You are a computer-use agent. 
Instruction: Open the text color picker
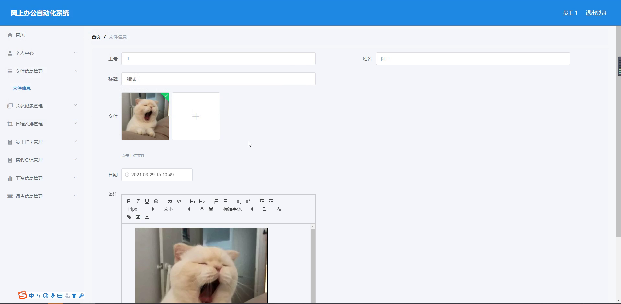[202, 209]
